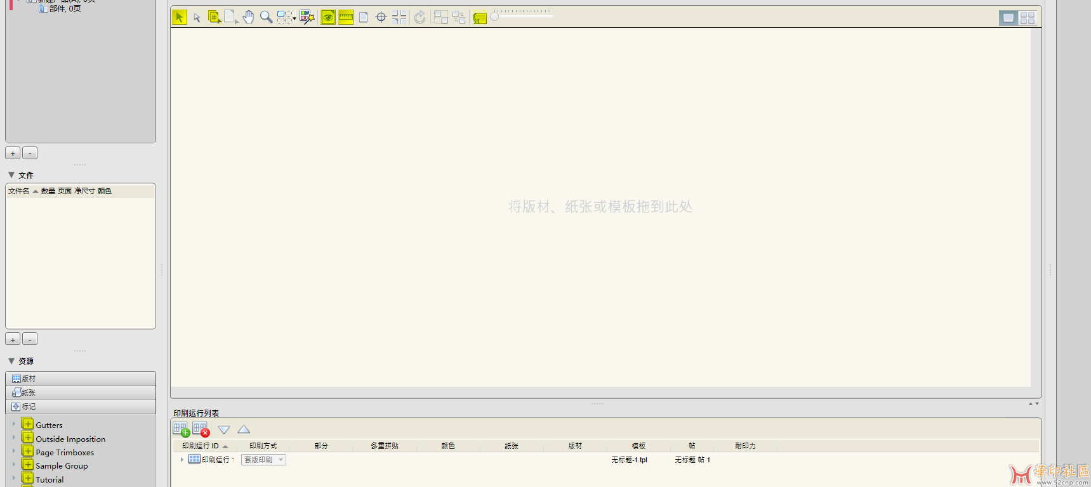The image size is (1091, 487).
Task: Pick the Hand pan tool
Action: (x=248, y=17)
